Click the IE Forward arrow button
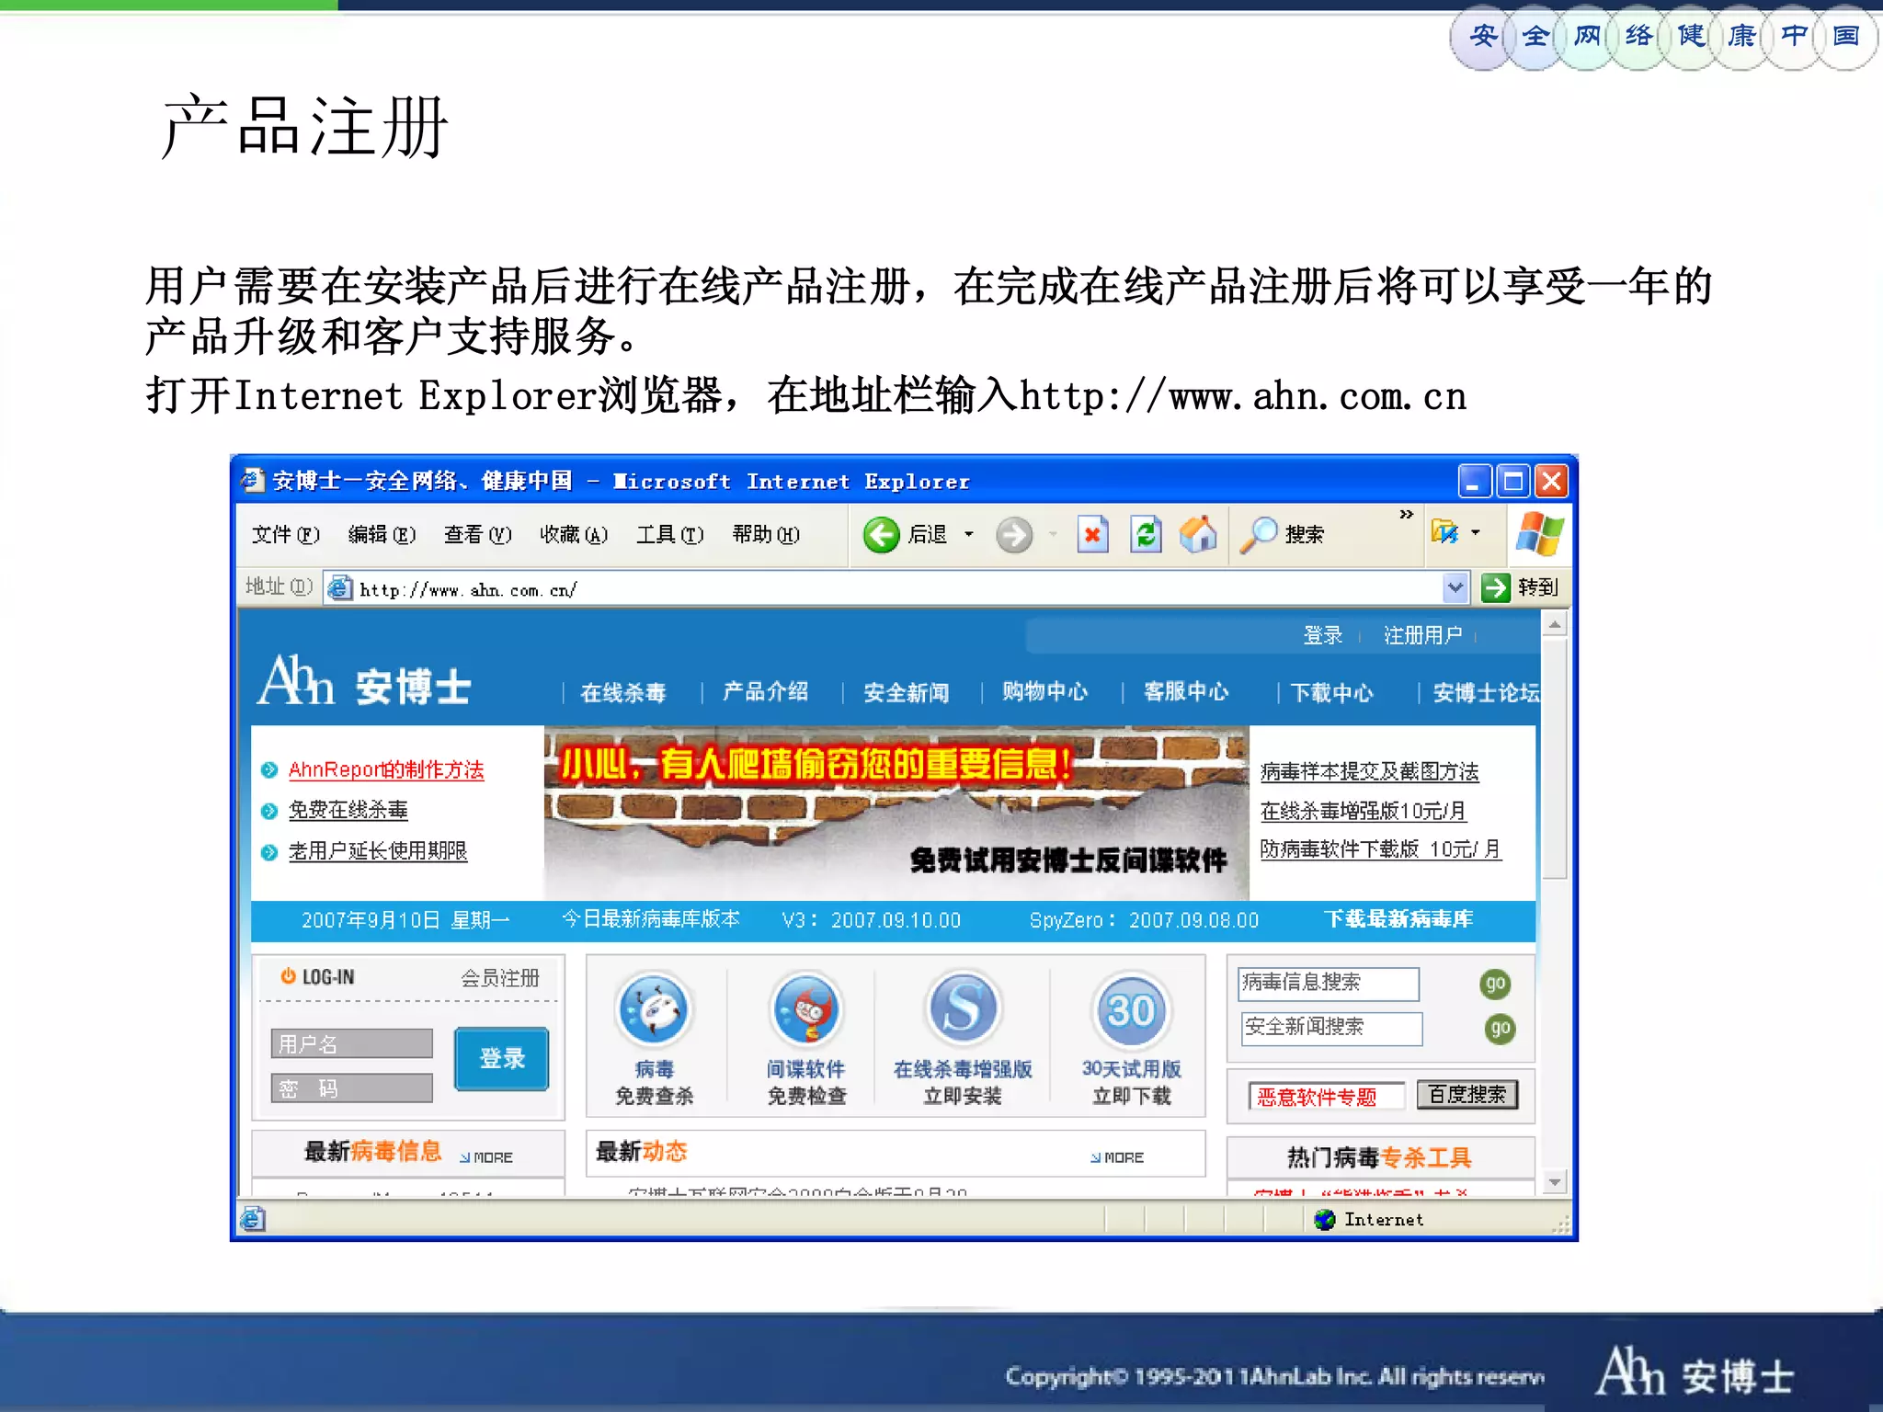 (1014, 534)
